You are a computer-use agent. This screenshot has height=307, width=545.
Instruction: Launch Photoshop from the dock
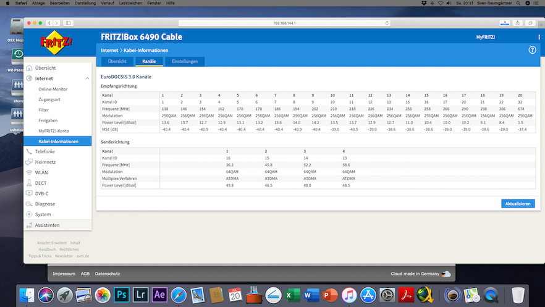point(121,295)
